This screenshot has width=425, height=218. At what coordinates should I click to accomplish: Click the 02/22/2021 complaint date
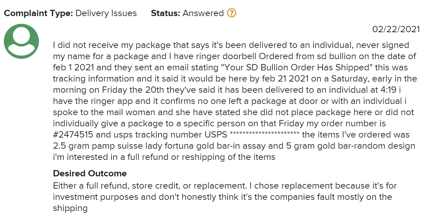(x=396, y=29)
